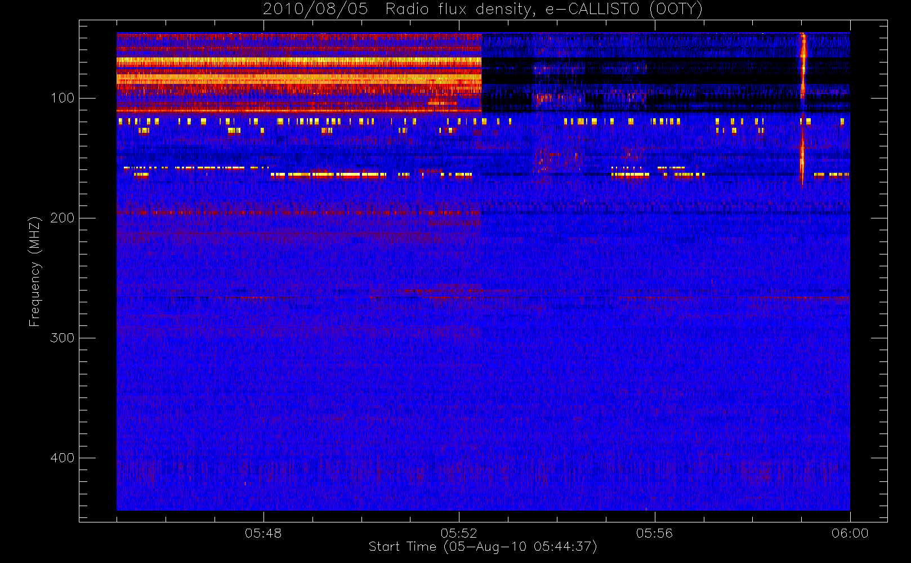Click the 100 MHz frequency tick label
911x563 pixels.
pos(62,98)
